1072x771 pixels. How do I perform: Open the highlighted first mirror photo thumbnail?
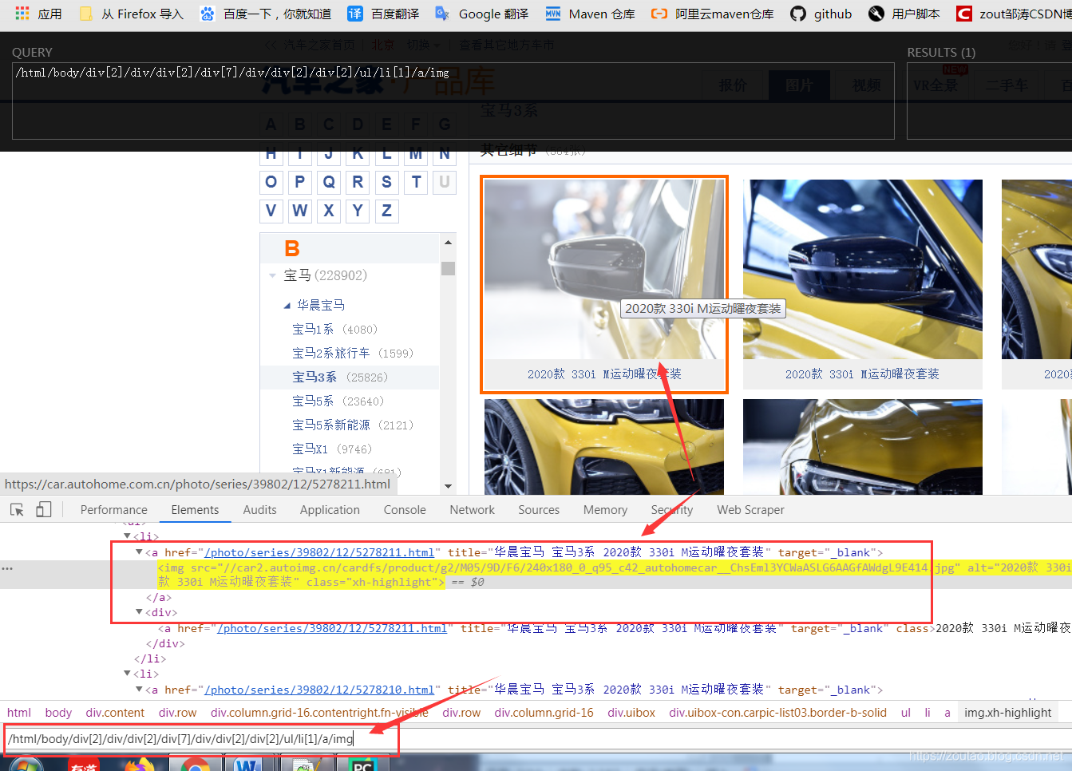pyautogui.click(x=603, y=269)
